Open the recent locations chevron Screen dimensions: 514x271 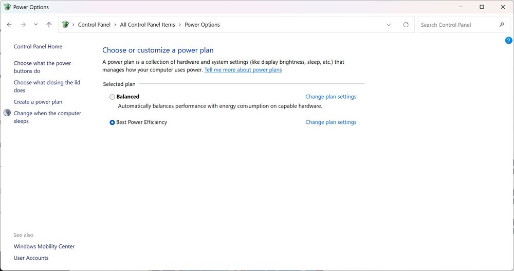pos(36,25)
